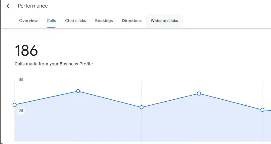Viewport: 271px width, 144px height.
Task: Click 'Calls made from your Business Profile' text
Action: click(53, 64)
